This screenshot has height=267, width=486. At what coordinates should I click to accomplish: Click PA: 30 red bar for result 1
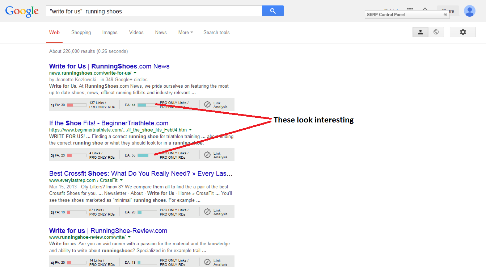coord(77,105)
